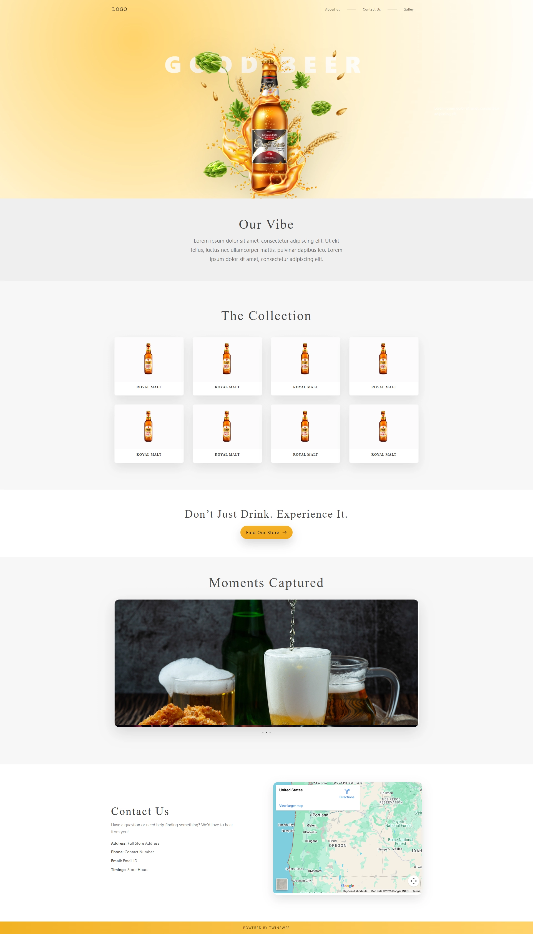533x934 pixels.
Task: Click the first Royal Malt bottle image
Action: pyautogui.click(x=148, y=359)
